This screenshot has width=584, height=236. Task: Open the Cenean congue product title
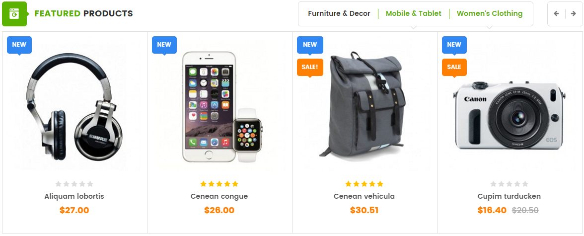[x=219, y=196]
